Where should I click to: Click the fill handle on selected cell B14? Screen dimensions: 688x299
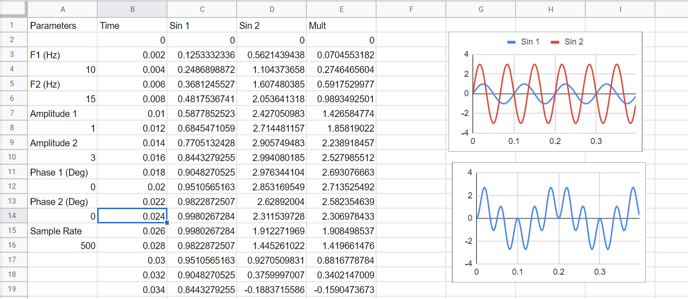point(167,223)
